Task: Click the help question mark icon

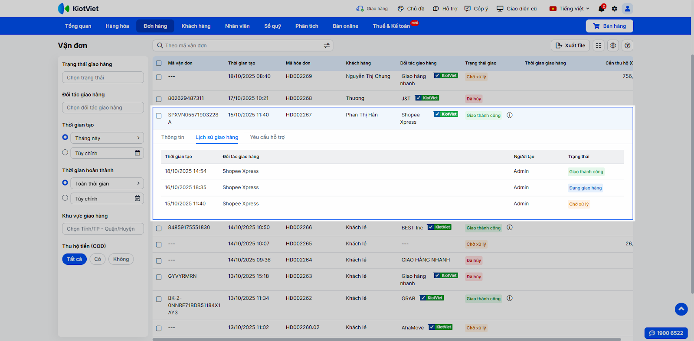Action: tap(627, 45)
